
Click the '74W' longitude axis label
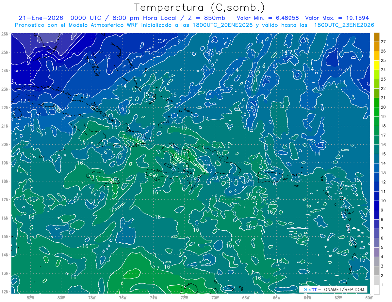154,297
